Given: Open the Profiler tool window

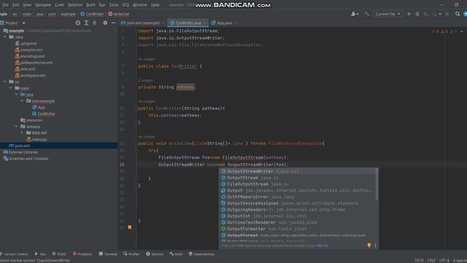Looking at the screenshot, I should pos(131,254).
